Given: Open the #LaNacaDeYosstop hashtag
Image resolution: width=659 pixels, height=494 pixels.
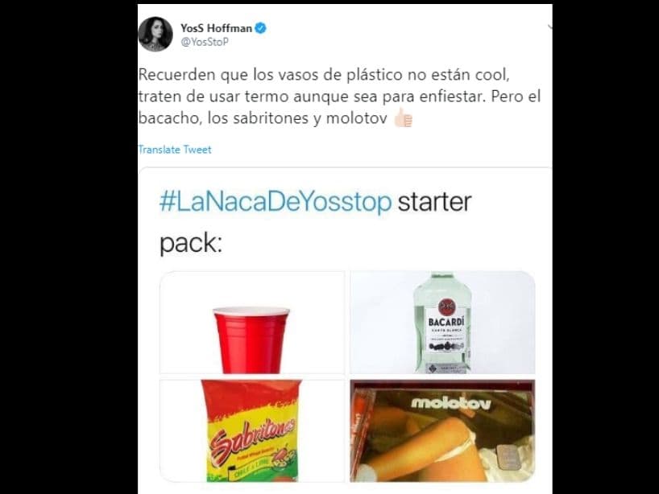Looking at the screenshot, I should (276, 202).
